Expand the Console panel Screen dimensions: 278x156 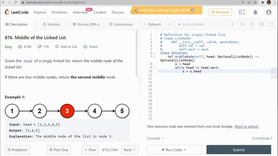[x=155, y=138]
